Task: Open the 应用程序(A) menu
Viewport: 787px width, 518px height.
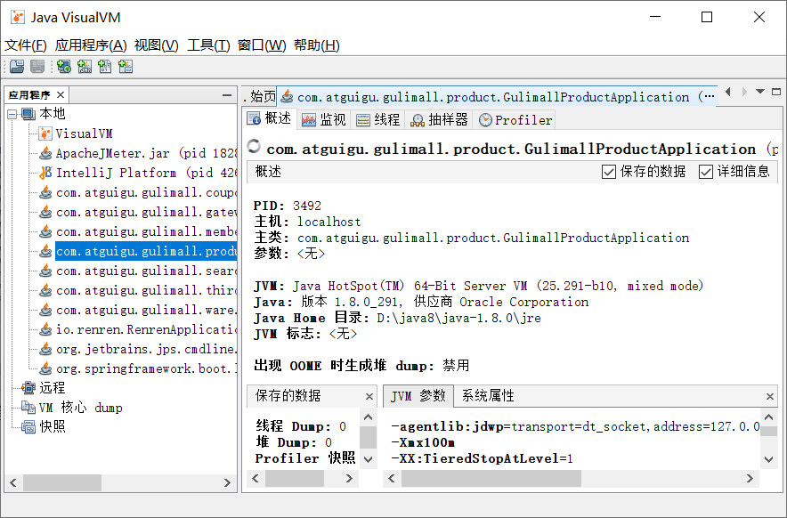Action: point(91,45)
